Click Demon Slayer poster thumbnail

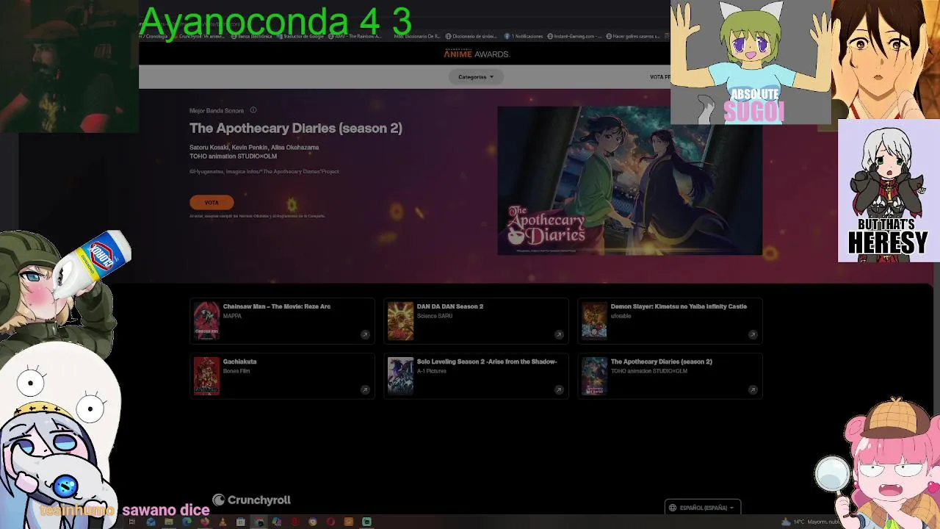point(594,321)
